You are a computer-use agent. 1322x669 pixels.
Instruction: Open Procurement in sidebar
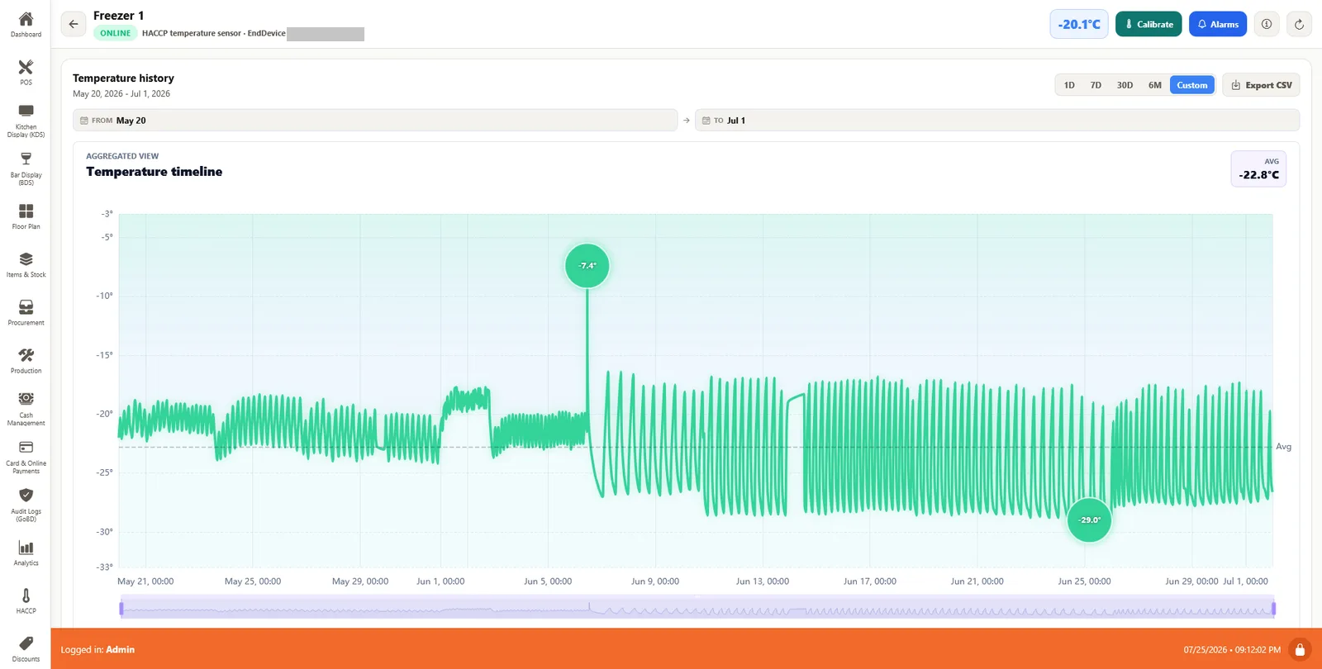click(26, 312)
